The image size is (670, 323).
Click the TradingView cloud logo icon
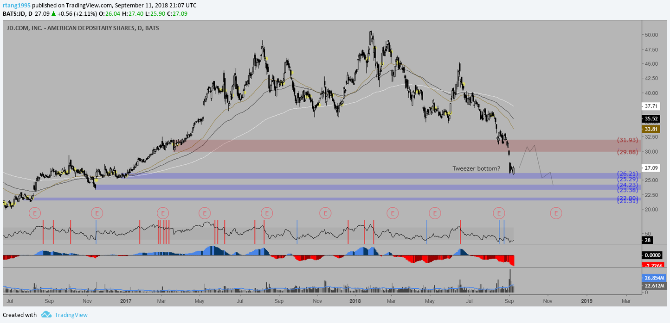(46, 315)
